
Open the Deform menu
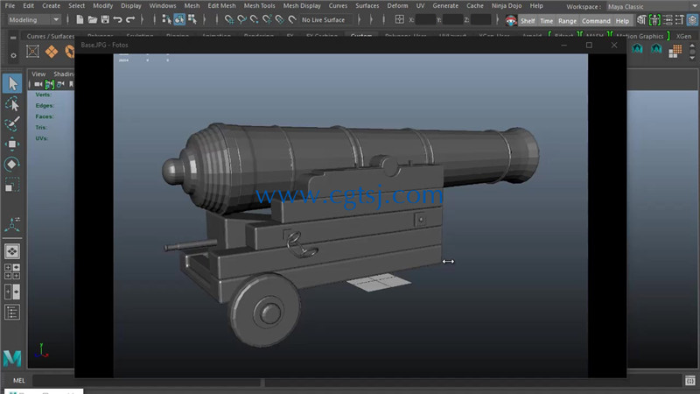click(397, 6)
